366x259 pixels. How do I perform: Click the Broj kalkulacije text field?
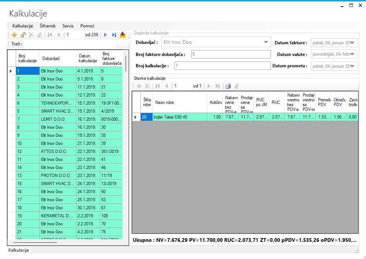(x=222, y=66)
